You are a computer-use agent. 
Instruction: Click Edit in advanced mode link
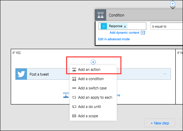click(114, 39)
